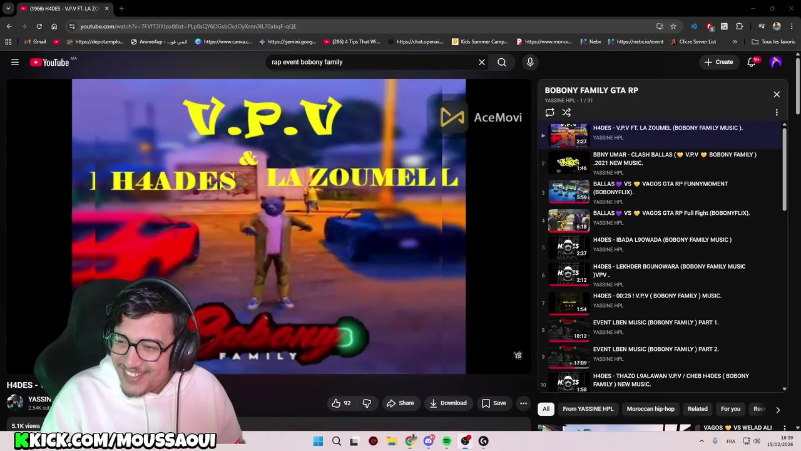Screen dimensions: 801x451
Task: Open the Chrome apps grid icon
Action: pyautogui.click(x=8, y=42)
